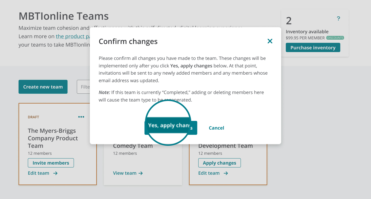
Task: Click the arrow icon next to Edit team on Product Team card
Action: point(55,173)
